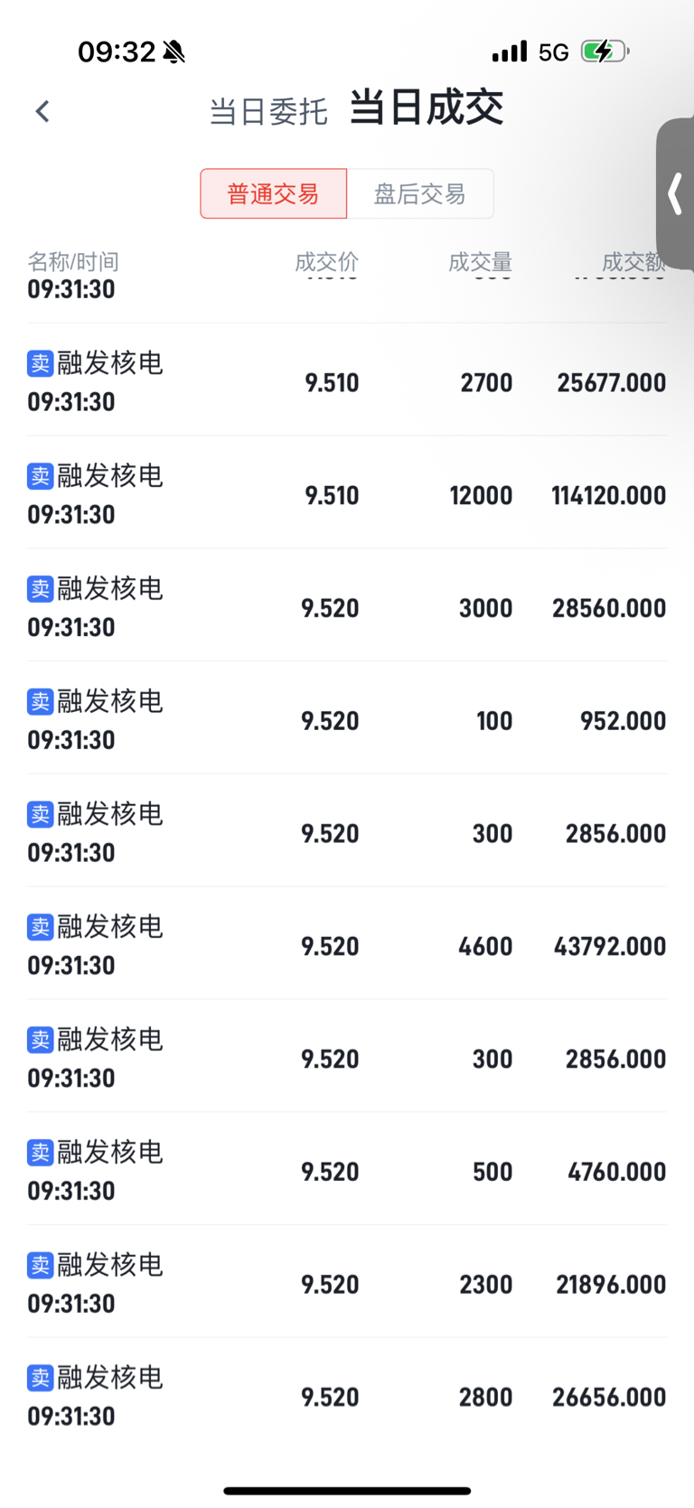Tap the 成交价 column header
The image size is (694, 1508).
pyautogui.click(x=327, y=262)
